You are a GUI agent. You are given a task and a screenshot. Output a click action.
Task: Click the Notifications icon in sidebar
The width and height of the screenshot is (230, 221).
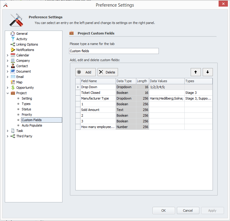pos(13,50)
